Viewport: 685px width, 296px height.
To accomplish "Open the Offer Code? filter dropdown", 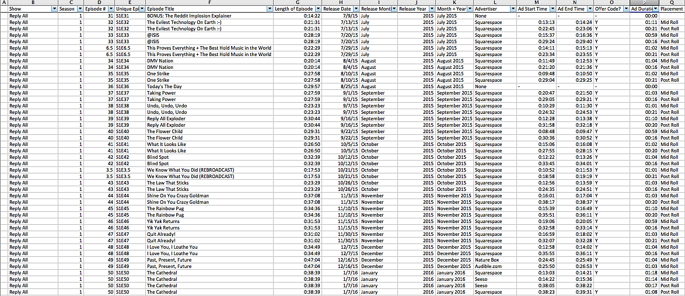I will [x=625, y=9].
